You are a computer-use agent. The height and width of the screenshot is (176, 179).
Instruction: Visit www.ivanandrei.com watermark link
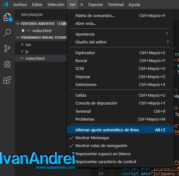pyautogui.click(x=55, y=167)
